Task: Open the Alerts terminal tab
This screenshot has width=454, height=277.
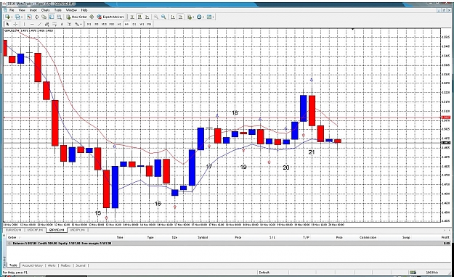Action: point(52,265)
